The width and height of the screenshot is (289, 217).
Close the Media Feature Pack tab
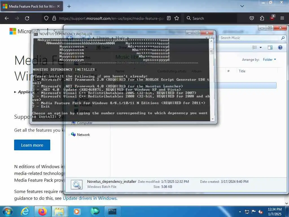click(58, 6)
